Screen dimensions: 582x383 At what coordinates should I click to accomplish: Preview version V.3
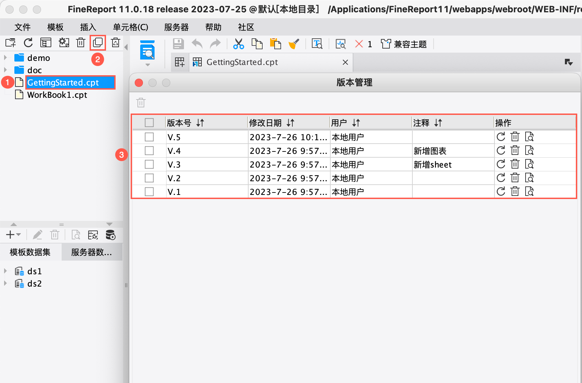529,164
